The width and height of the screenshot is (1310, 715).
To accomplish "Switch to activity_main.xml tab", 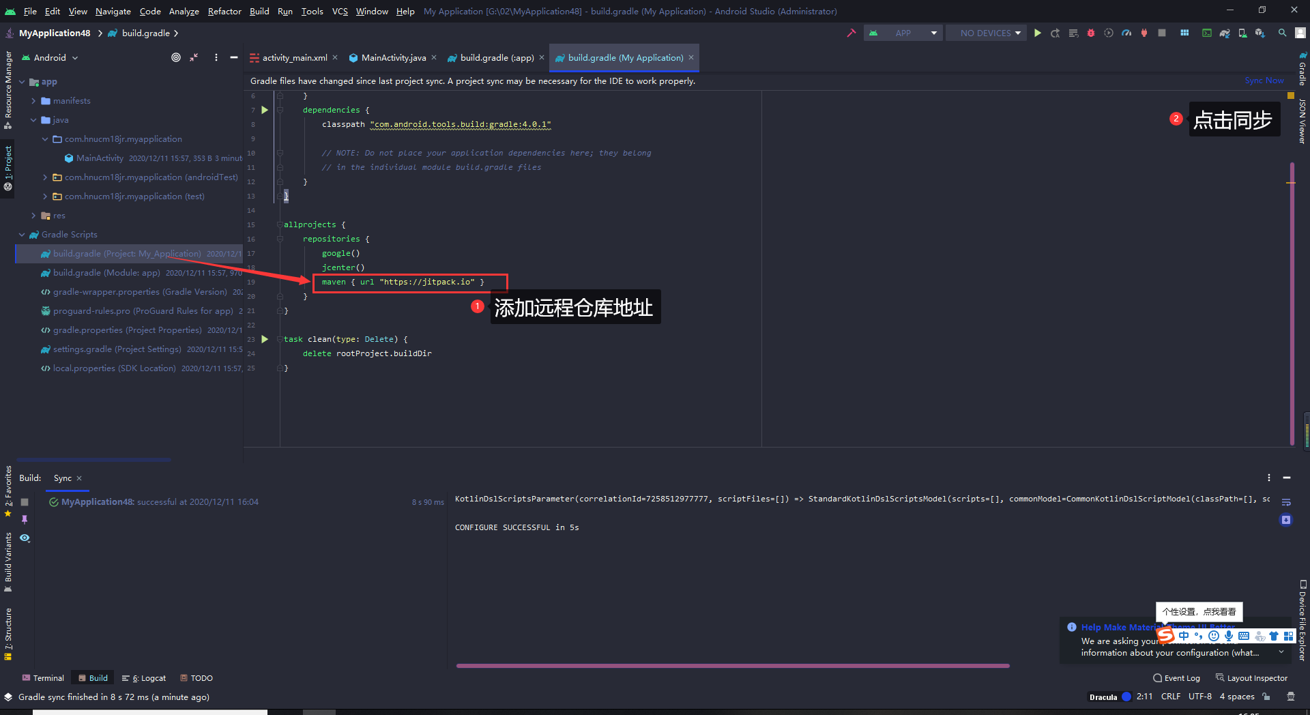I will tap(294, 58).
